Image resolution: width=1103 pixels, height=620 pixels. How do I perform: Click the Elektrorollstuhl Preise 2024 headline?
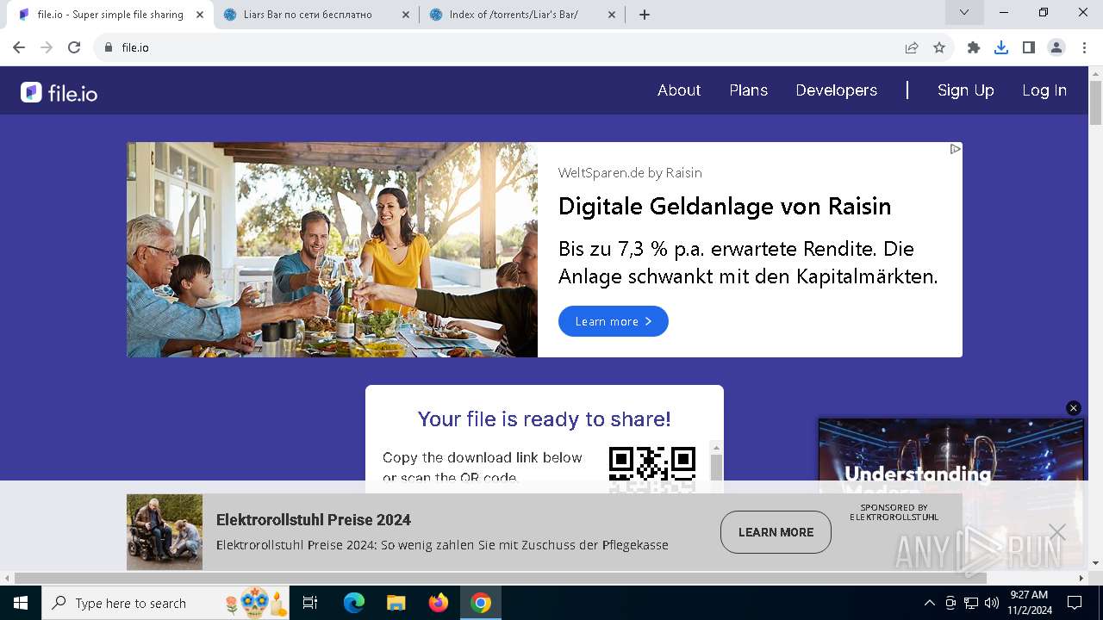(314, 520)
